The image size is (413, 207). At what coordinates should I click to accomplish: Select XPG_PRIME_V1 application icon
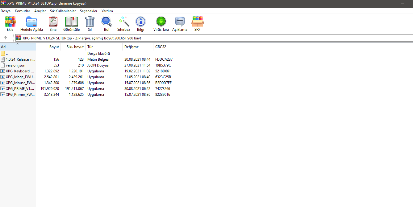[3, 89]
